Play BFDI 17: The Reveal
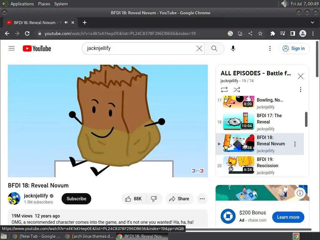 coord(260,122)
